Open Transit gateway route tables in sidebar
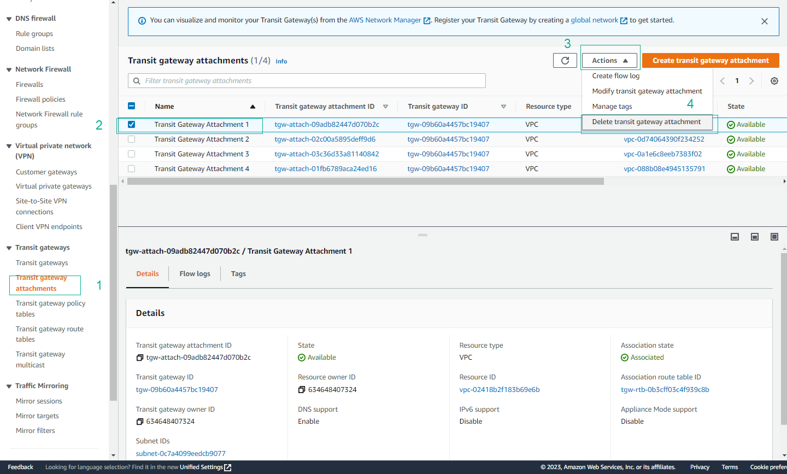Viewport: 787px width, 474px height. [50, 335]
